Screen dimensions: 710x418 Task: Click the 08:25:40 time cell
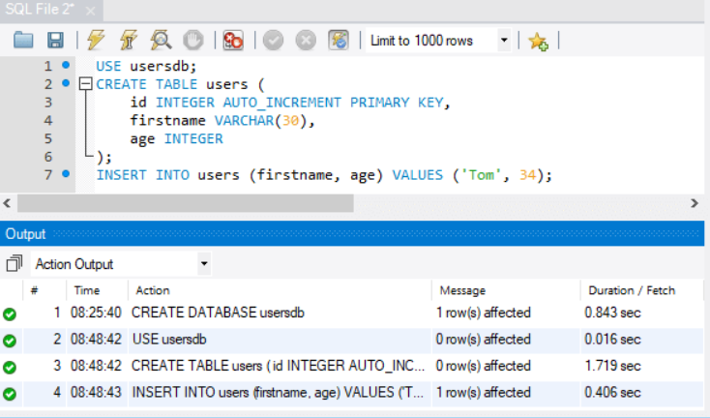tap(96, 313)
